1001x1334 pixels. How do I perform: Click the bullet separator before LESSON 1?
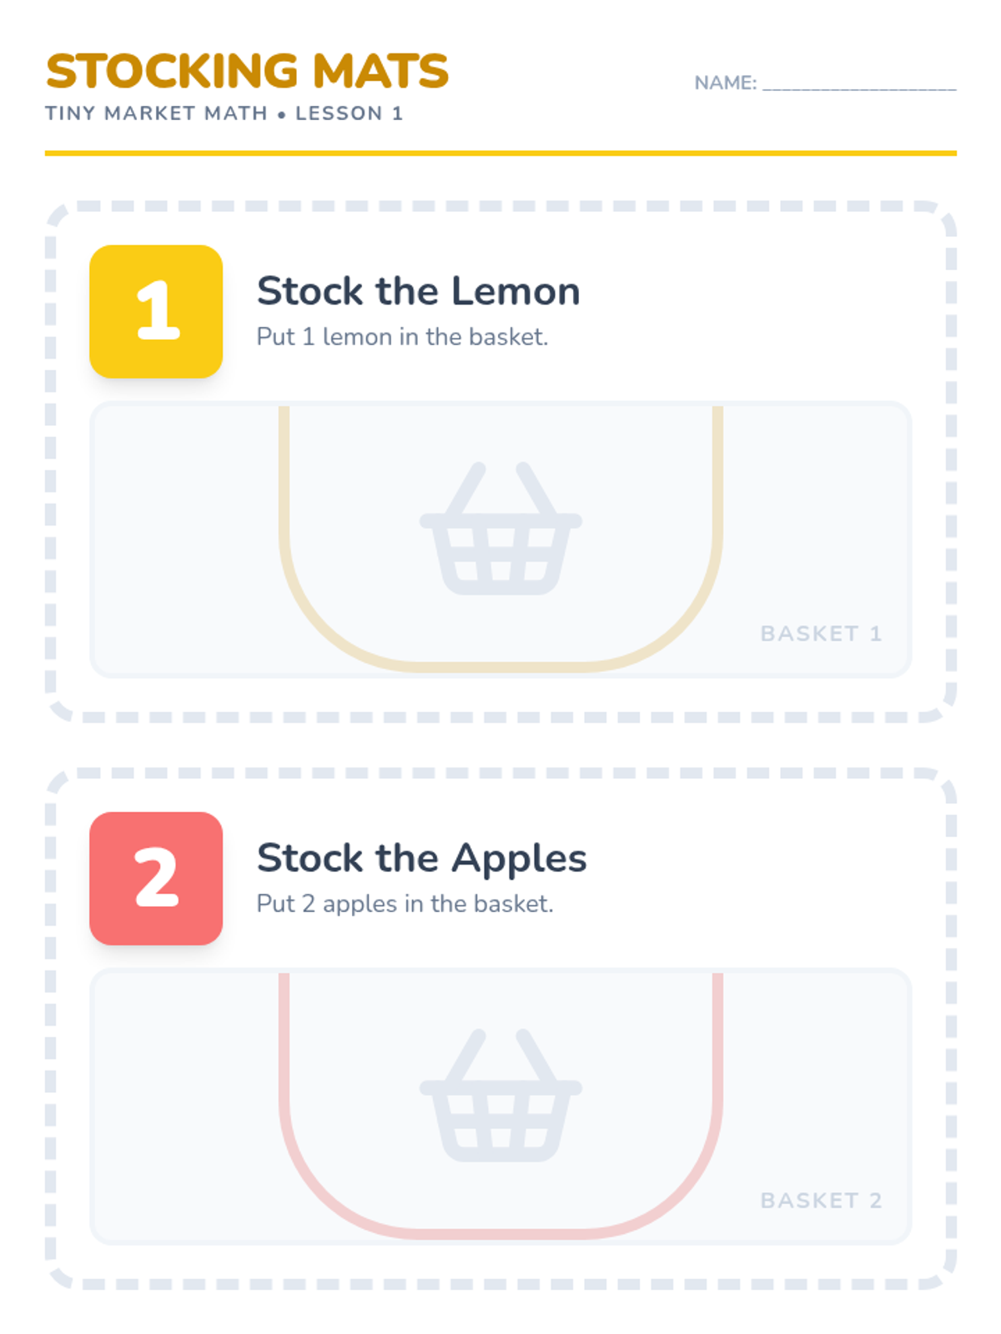(281, 114)
